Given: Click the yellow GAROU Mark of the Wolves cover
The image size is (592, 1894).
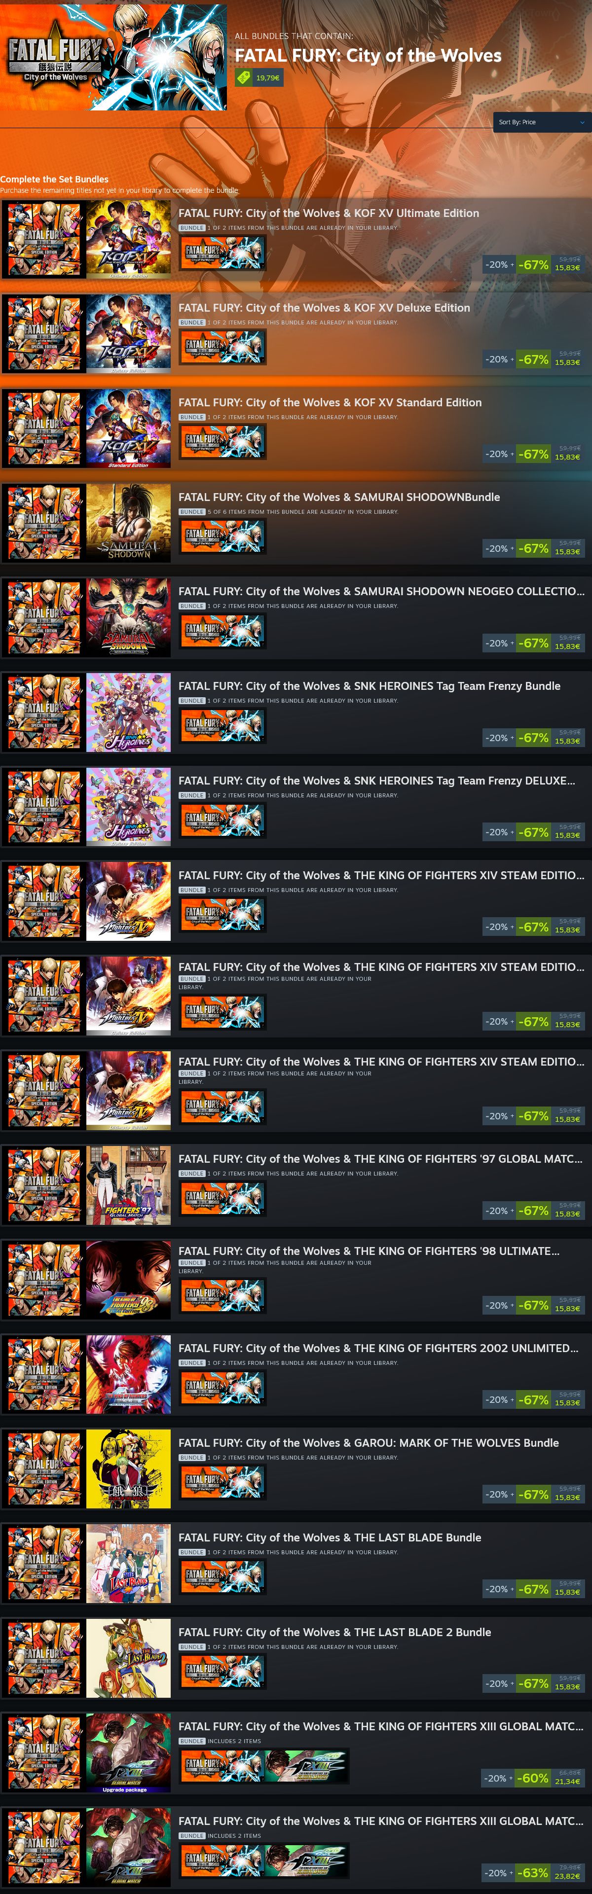Looking at the screenshot, I should (128, 1468).
